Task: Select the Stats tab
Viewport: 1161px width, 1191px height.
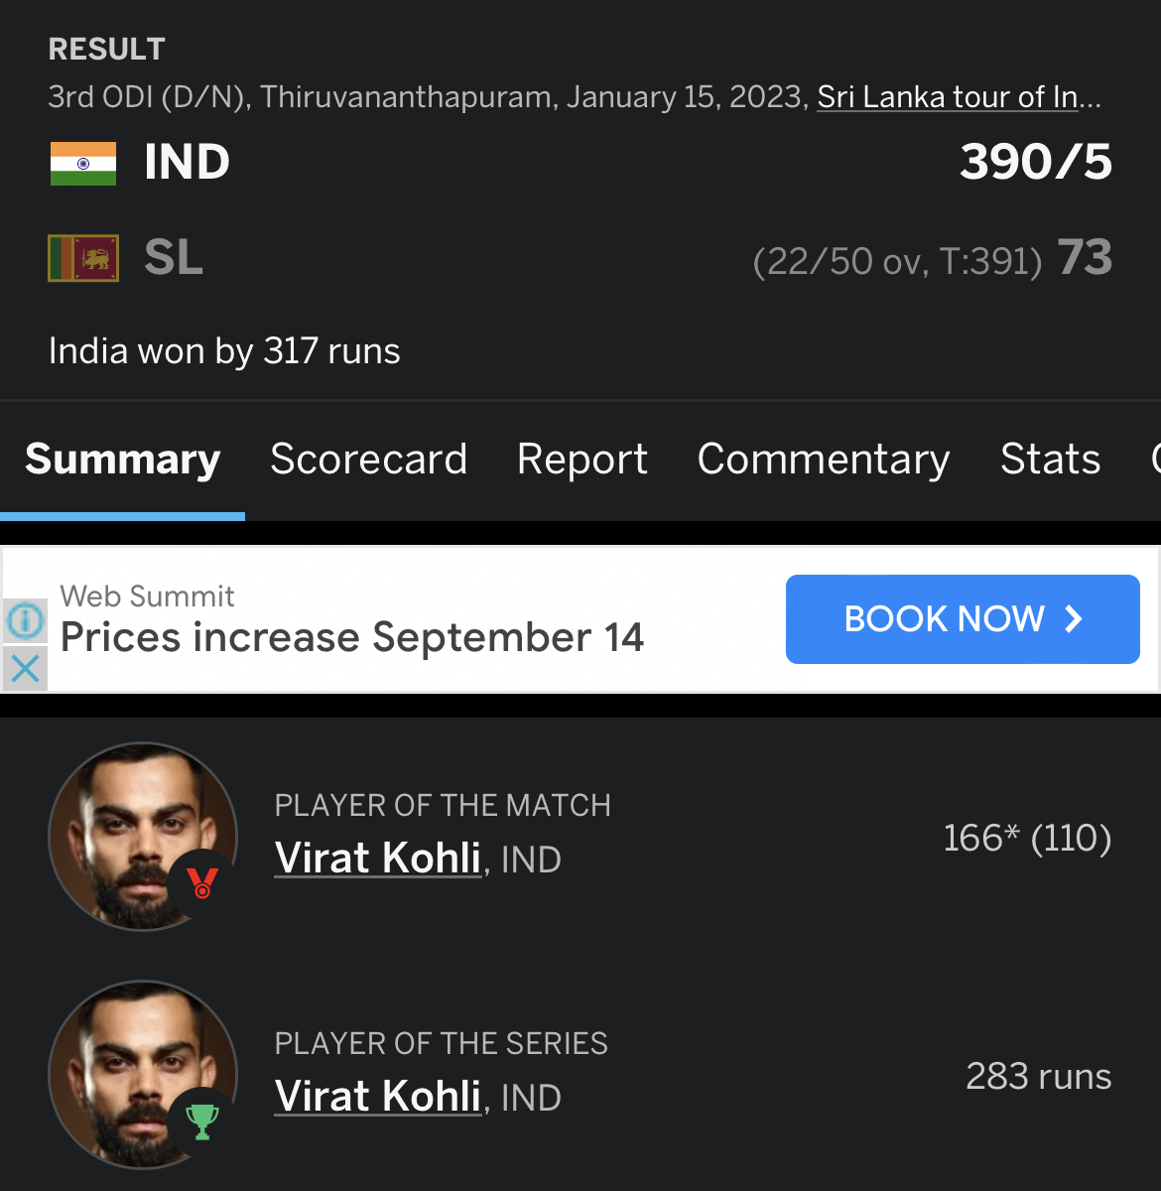Action: (1050, 460)
